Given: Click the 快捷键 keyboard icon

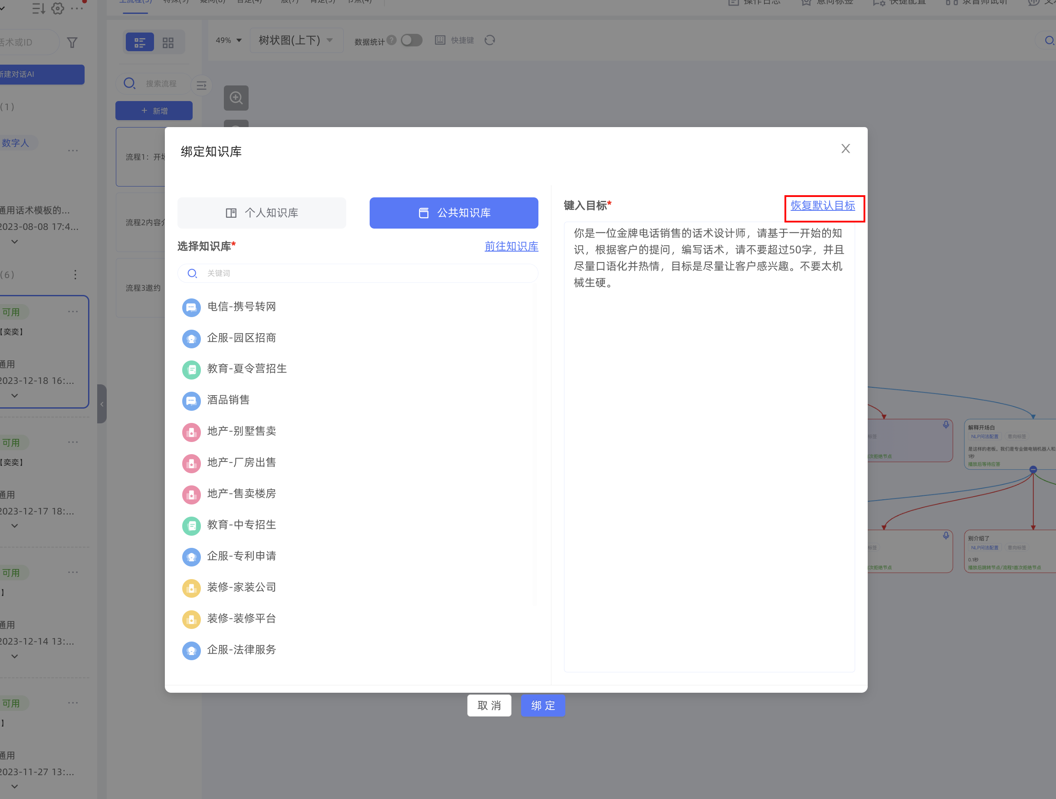Looking at the screenshot, I should 440,40.
